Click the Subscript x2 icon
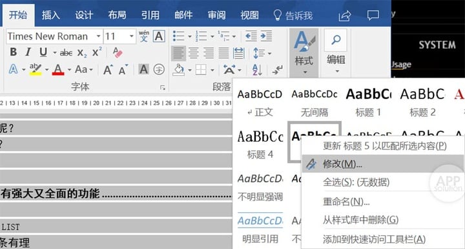This screenshot has width=465, height=249. pos(82,53)
